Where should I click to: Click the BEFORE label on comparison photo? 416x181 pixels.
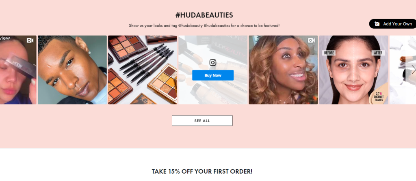point(329,53)
